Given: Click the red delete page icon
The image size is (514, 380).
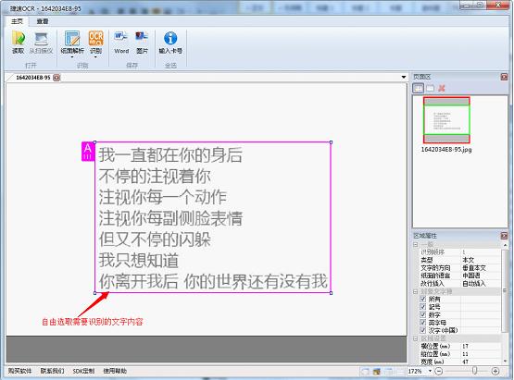Looking at the screenshot, I should coord(442,88).
